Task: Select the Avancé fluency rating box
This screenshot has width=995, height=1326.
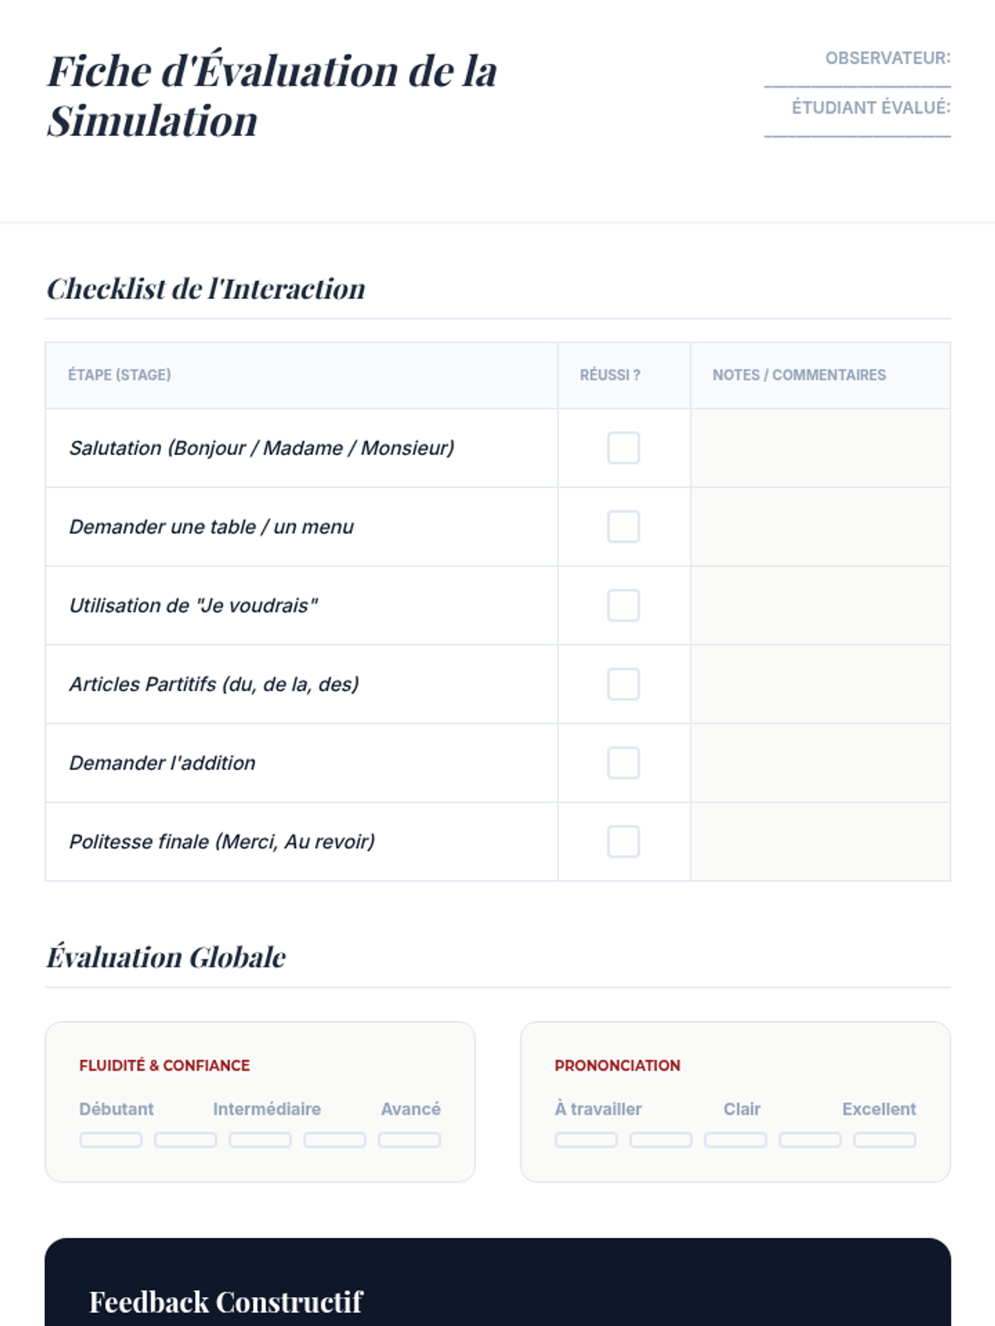Action: (410, 1140)
